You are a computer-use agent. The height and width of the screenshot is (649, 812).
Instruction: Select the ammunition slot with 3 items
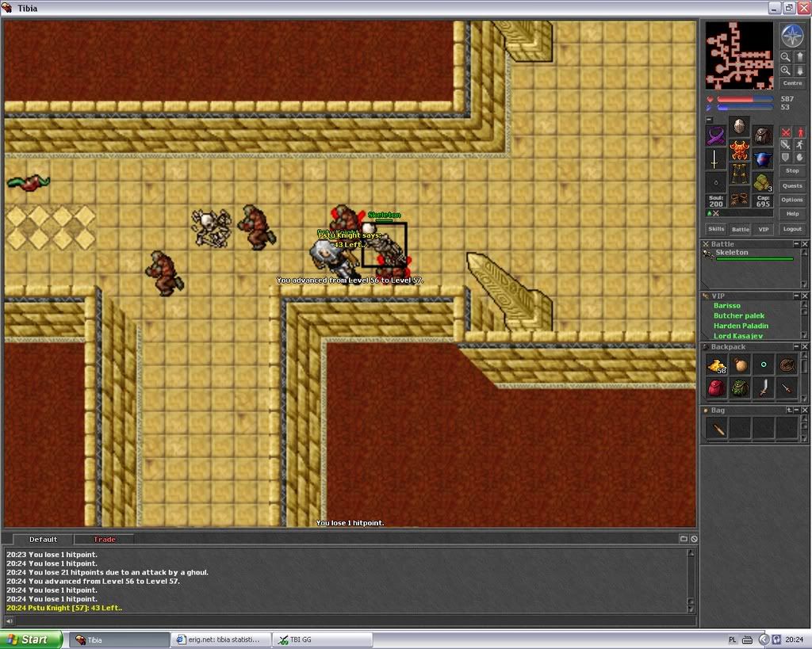(x=763, y=183)
